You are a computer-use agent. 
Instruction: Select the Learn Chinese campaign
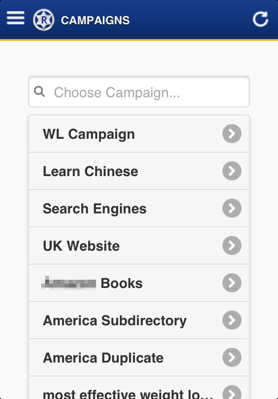[90, 171]
